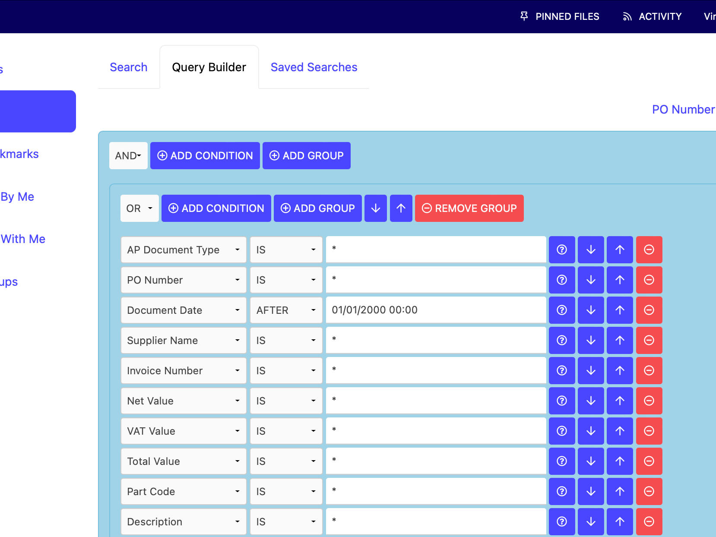Move Supplier Name condition down
The width and height of the screenshot is (716, 537).
click(591, 340)
